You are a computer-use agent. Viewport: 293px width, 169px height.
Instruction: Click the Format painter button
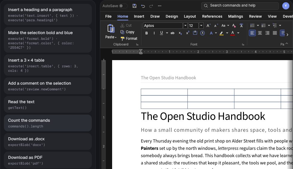click(x=129, y=39)
